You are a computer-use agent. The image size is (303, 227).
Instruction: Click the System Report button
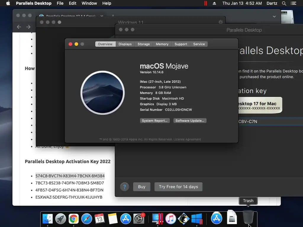pyautogui.click(x=155, y=121)
